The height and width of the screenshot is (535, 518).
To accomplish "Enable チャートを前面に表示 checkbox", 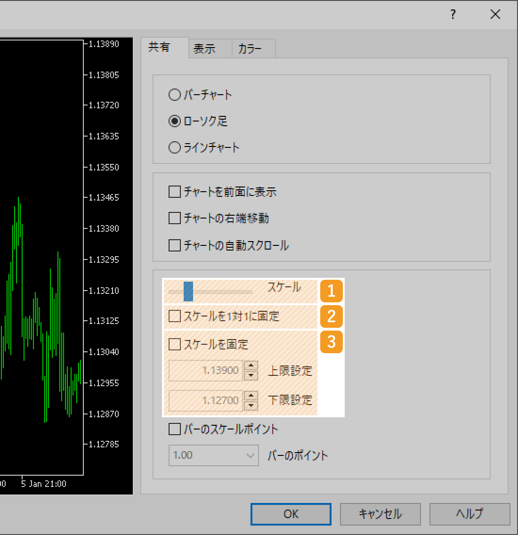I will click(x=175, y=192).
